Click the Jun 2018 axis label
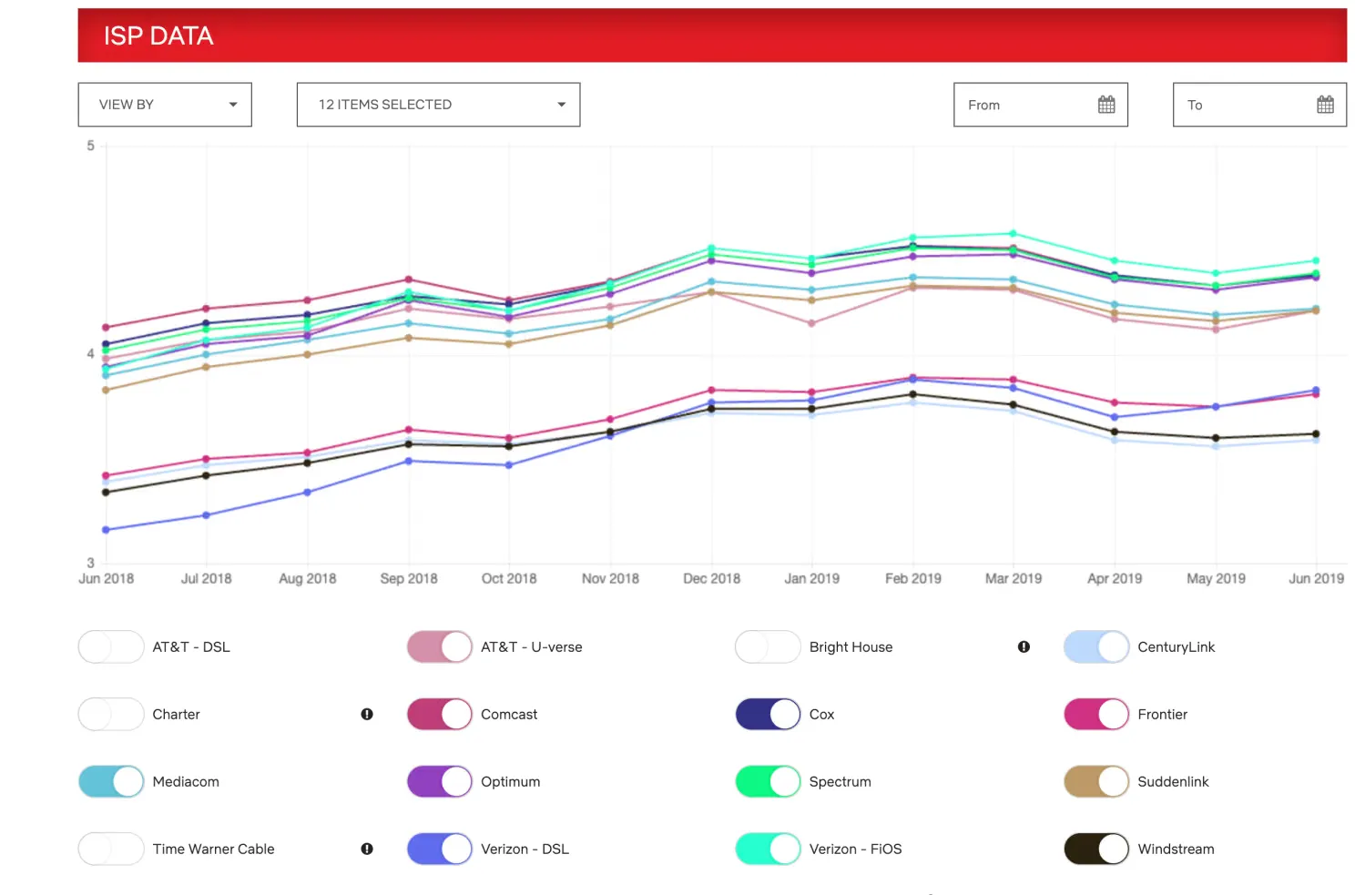 click(x=107, y=579)
